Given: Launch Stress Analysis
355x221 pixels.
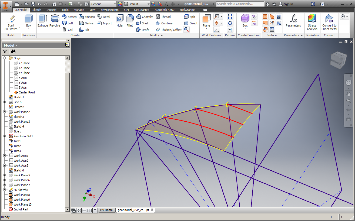Looking at the screenshot, I should 312,22.
